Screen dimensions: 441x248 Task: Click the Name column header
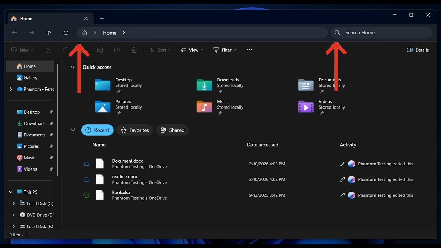pyautogui.click(x=99, y=145)
